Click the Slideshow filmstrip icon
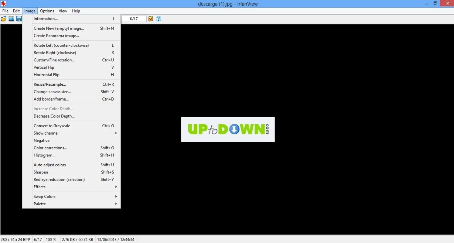Screen dimensions: 454x243 (x=11, y=19)
